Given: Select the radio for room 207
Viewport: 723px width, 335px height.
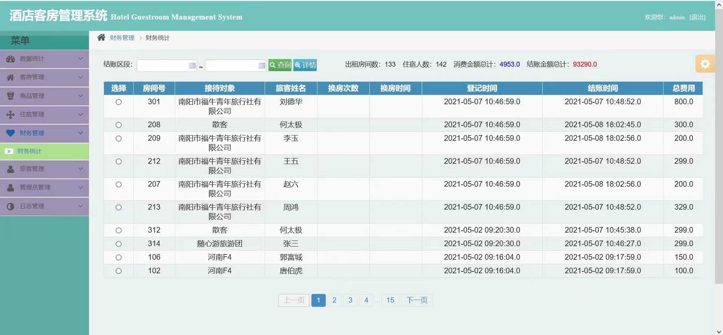Looking at the screenshot, I should pyautogui.click(x=119, y=184).
